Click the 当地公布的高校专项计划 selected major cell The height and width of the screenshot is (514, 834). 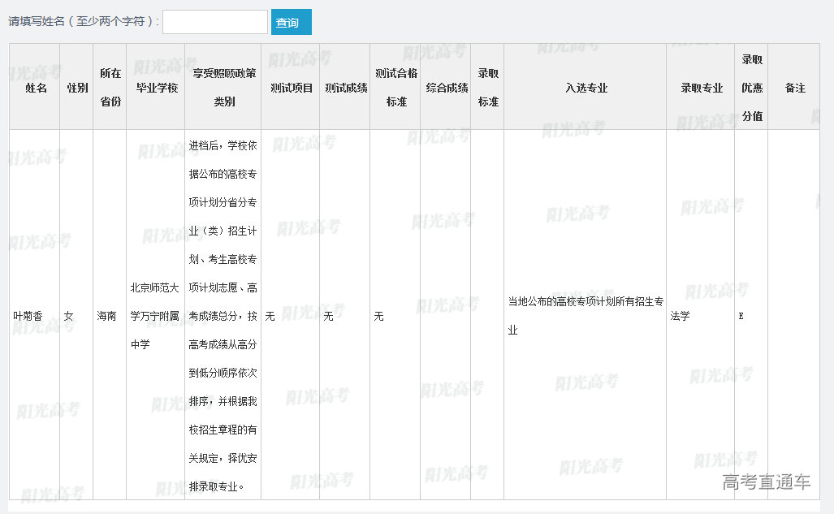click(x=585, y=316)
